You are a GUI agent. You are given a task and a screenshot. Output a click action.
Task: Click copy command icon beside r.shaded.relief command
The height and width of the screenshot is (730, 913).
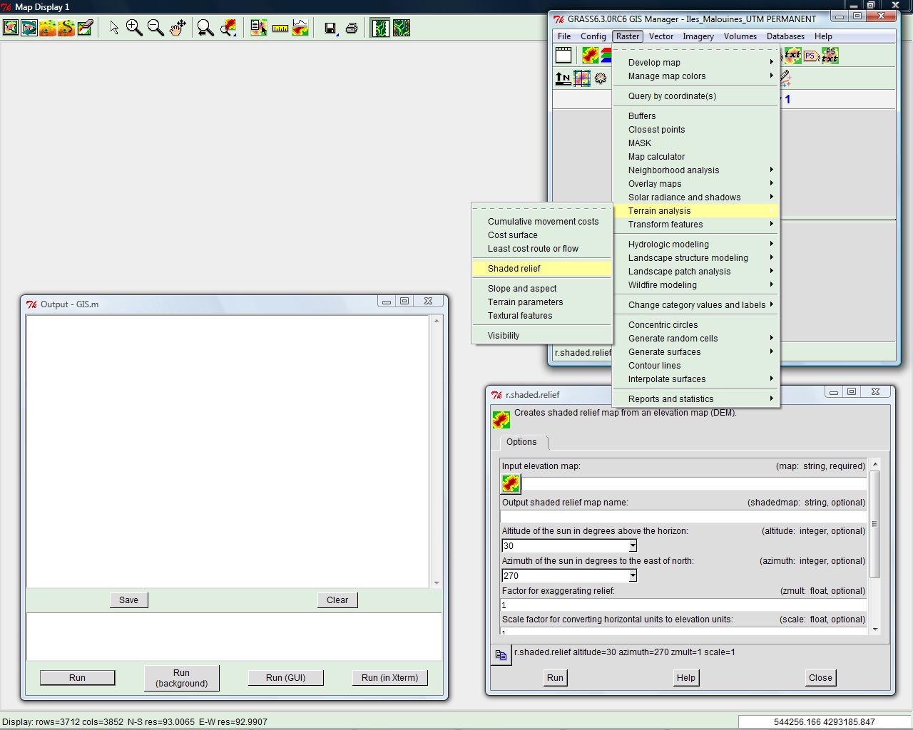point(501,654)
